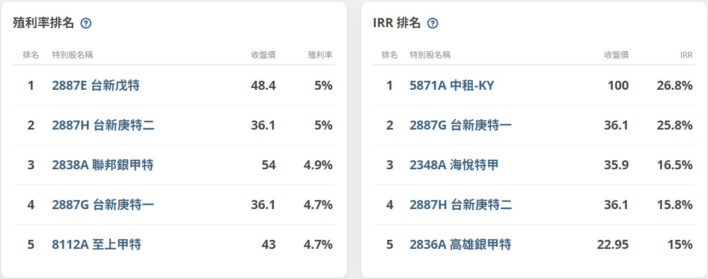Image resolution: width=708 pixels, height=279 pixels.
Task: Click IRR 排名 panel title
Action: tap(397, 24)
